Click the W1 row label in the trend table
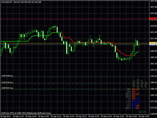 pos(129,106)
